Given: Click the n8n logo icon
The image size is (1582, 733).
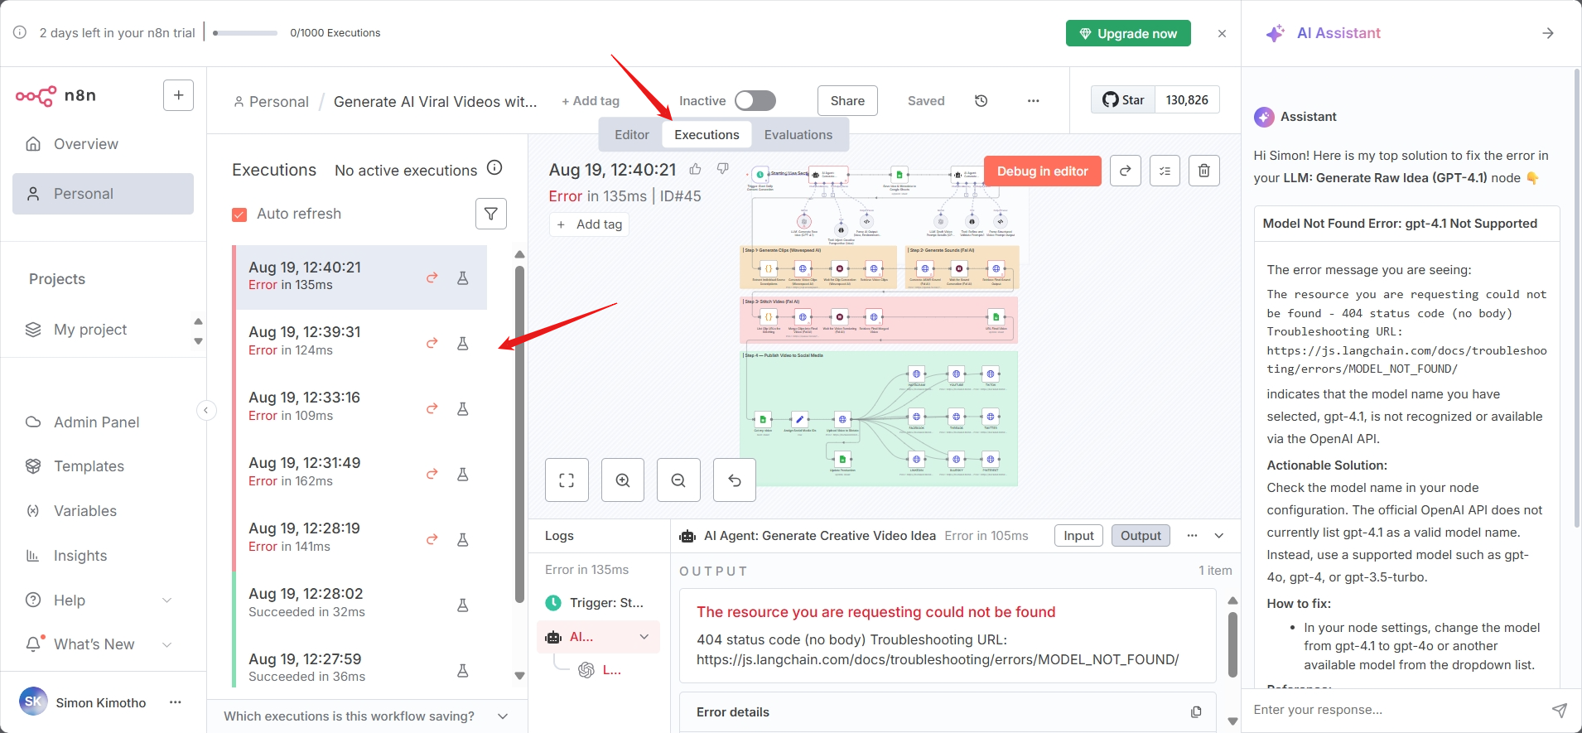Looking at the screenshot, I should click(x=36, y=96).
